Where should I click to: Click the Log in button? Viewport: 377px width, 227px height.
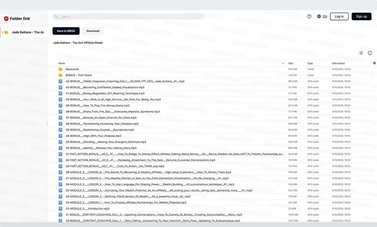[x=339, y=16]
